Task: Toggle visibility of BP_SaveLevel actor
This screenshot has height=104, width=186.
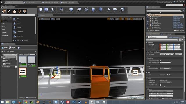Action: [147, 25]
